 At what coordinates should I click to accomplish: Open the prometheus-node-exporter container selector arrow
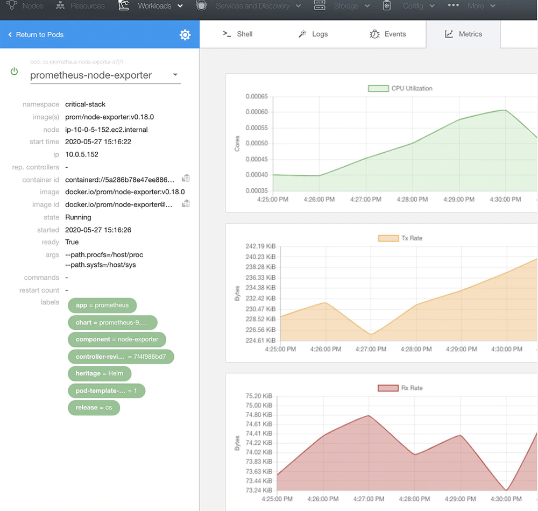pos(175,74)
